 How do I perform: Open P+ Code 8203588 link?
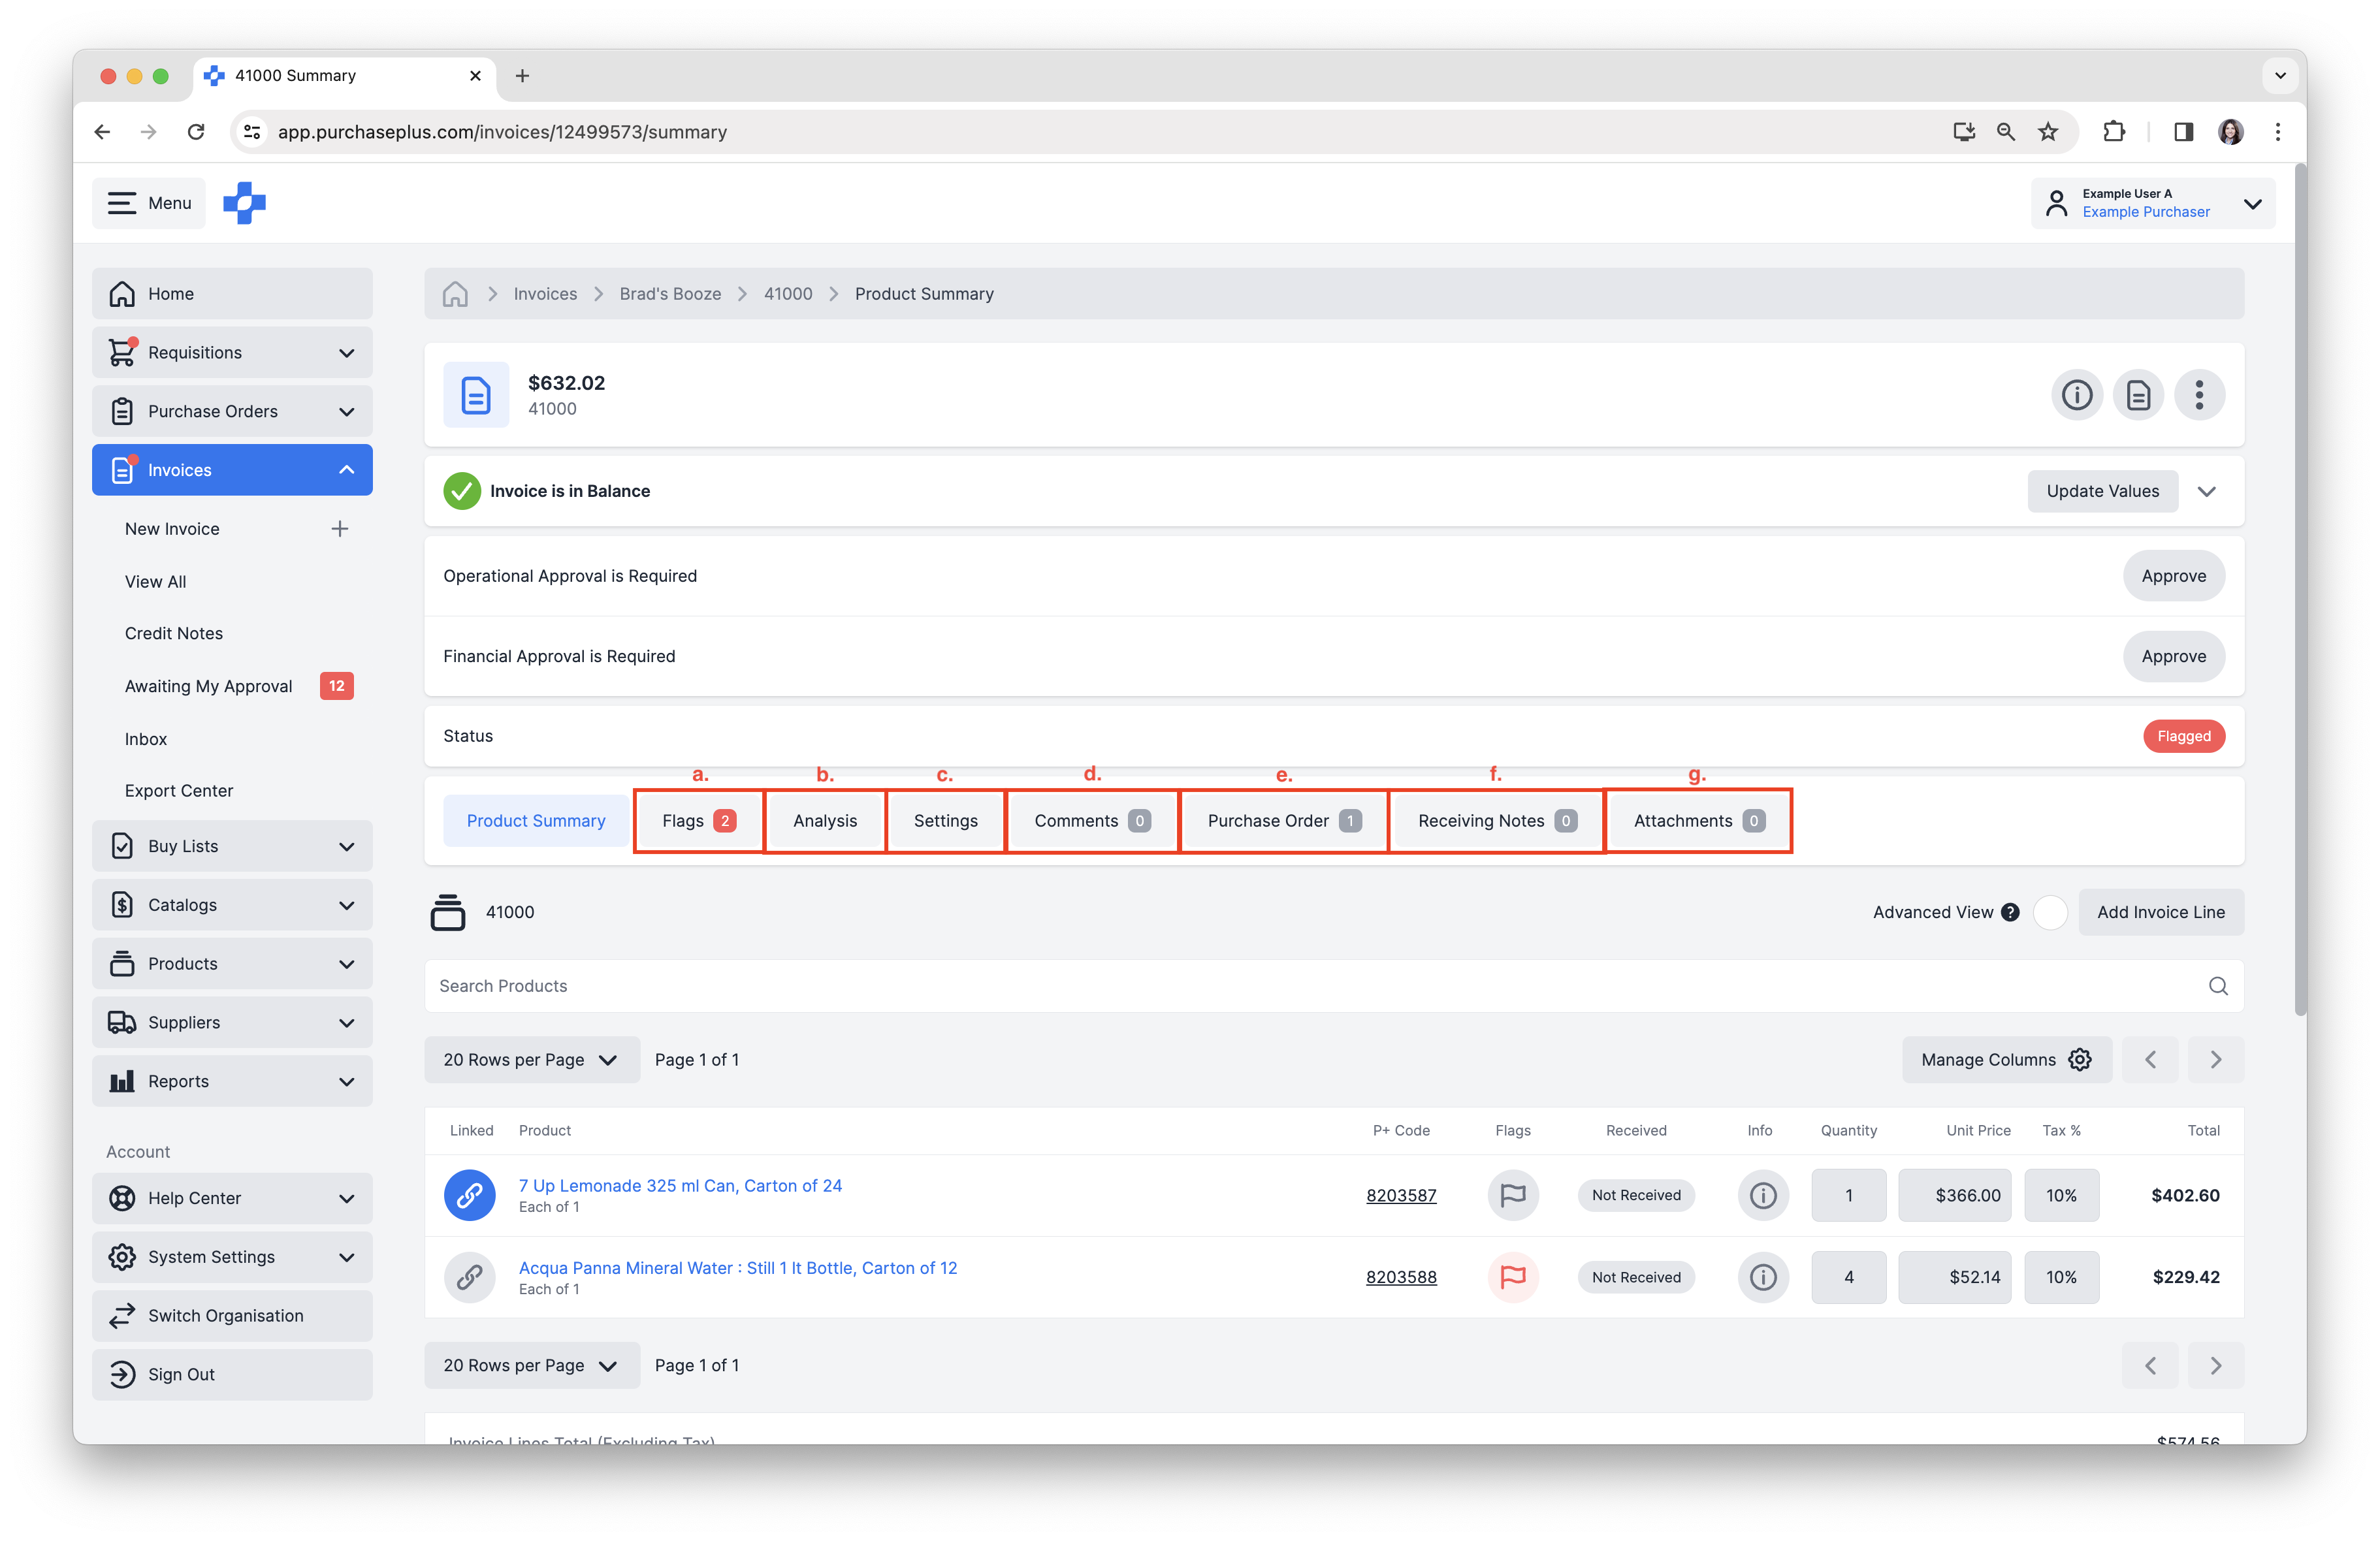point(1401,1277)
